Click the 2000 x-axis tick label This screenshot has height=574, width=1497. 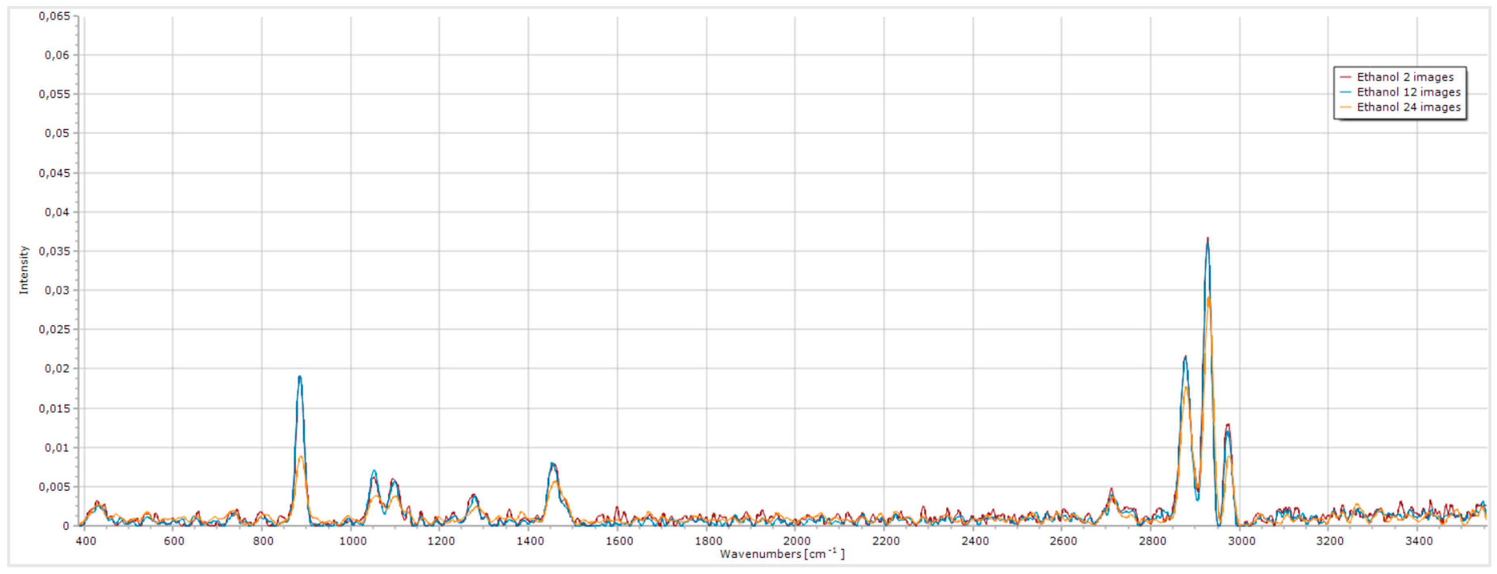pyautogui.click(x=796, y=541)
